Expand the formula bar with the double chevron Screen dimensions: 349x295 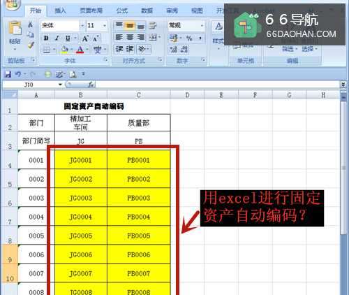tap(343, 85)
